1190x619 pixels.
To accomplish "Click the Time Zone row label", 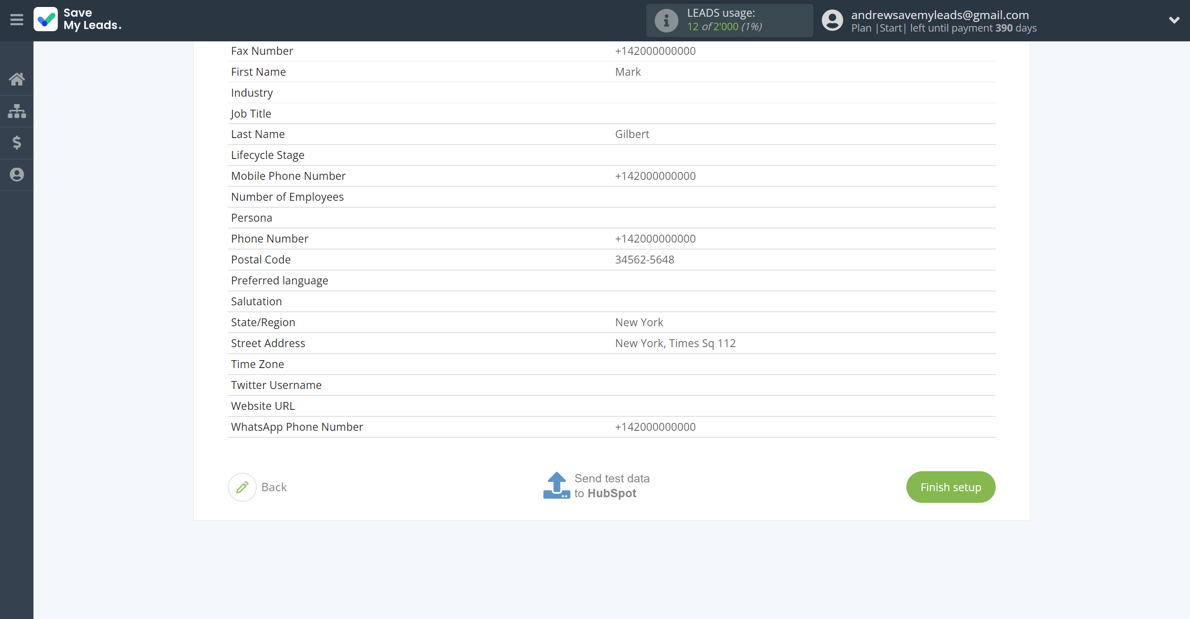I will coord(258,364).
